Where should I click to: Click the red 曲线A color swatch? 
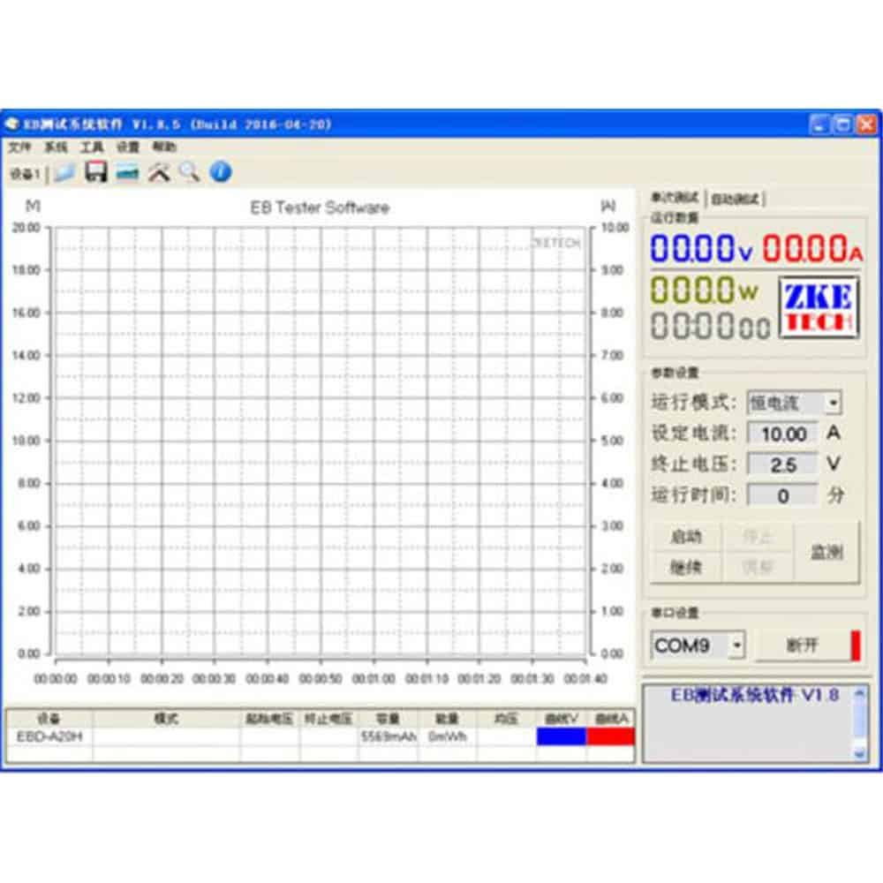(x=611, y=736)
